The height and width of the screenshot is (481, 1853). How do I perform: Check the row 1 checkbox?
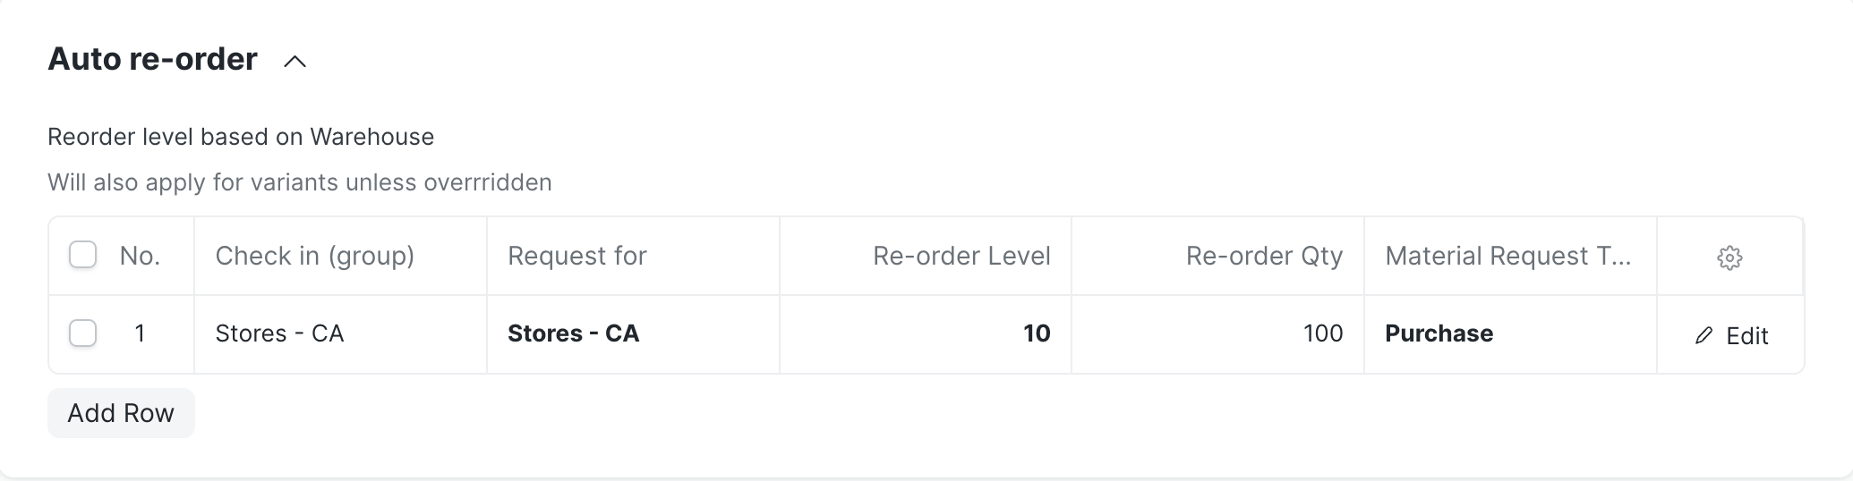click(x=82, y=333)
